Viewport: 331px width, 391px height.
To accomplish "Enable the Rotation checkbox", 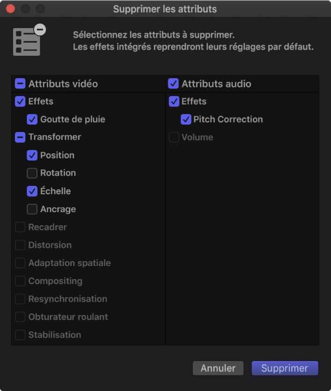I will (32, 173).
